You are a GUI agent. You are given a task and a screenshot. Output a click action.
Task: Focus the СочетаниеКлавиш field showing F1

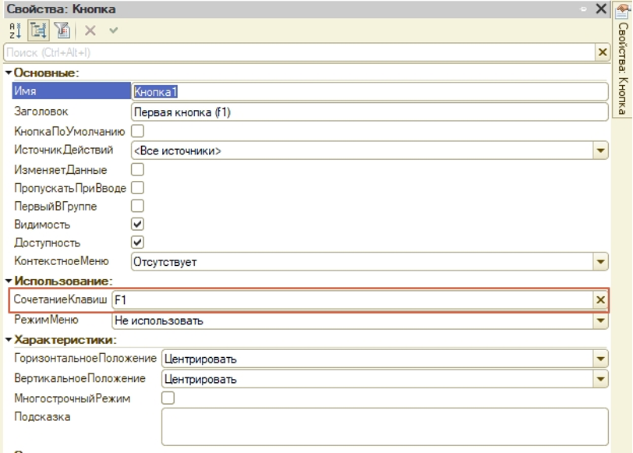352,300
